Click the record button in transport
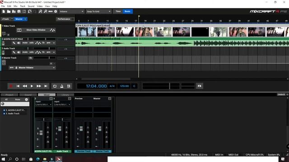289x162 pixels. (11, 86)
